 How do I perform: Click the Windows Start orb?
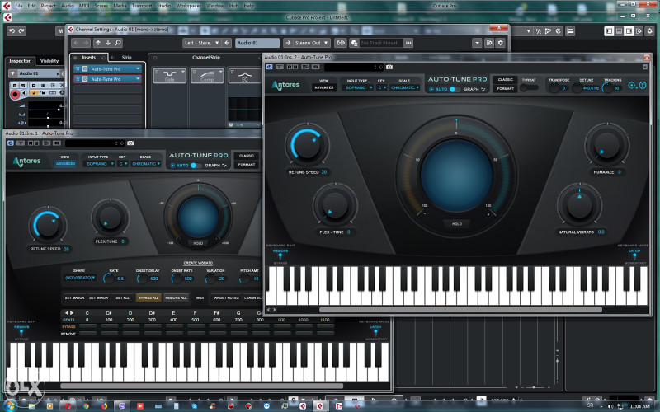9,405
